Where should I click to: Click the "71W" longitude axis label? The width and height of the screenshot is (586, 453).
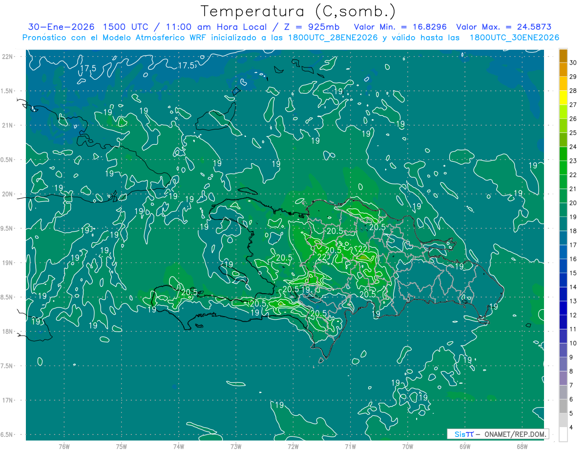tap(350, 446)
